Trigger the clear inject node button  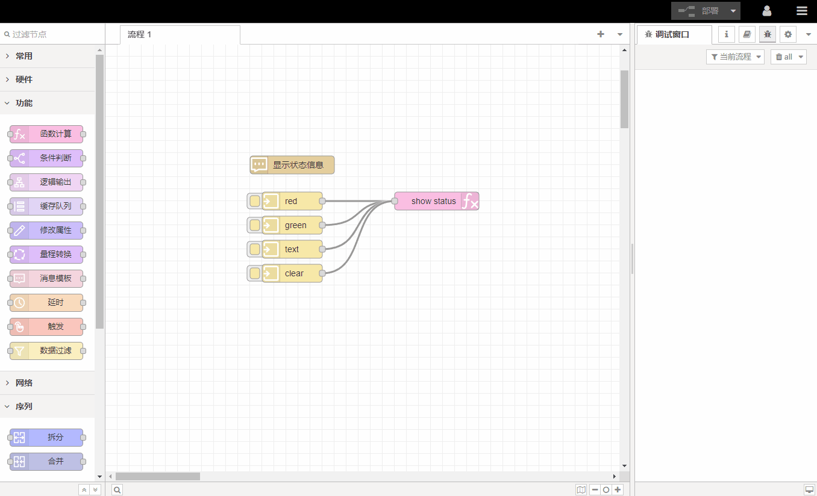pyautogui.click(x=255, y=273)
